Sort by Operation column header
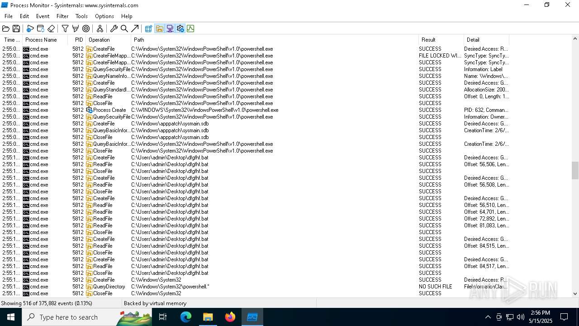The image size is (579, 326). (109, 40)
